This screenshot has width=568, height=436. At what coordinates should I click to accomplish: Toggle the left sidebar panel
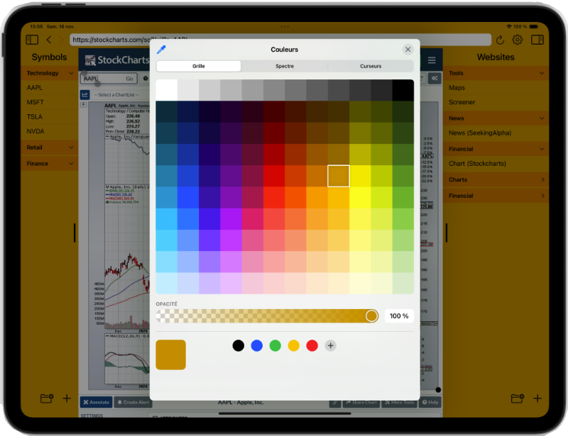[32, 40]
